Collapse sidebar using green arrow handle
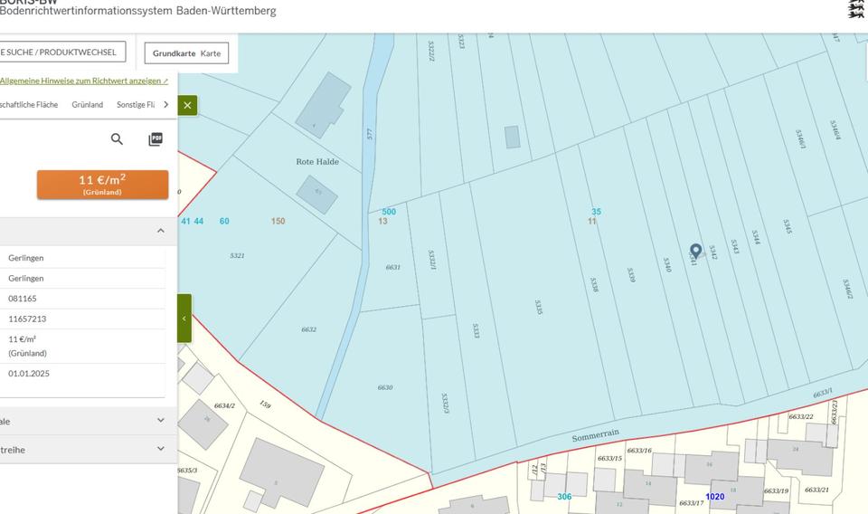The image size is (868, 514). pos(184,319)
